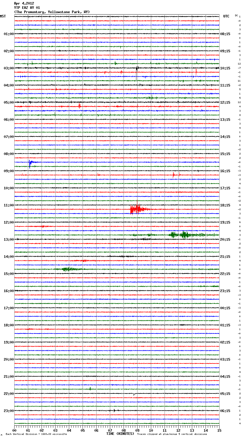Click the red spike near minute 11.6 after 09:00
This screenshot has width=242, height=438.
click(x=173, y=174)
